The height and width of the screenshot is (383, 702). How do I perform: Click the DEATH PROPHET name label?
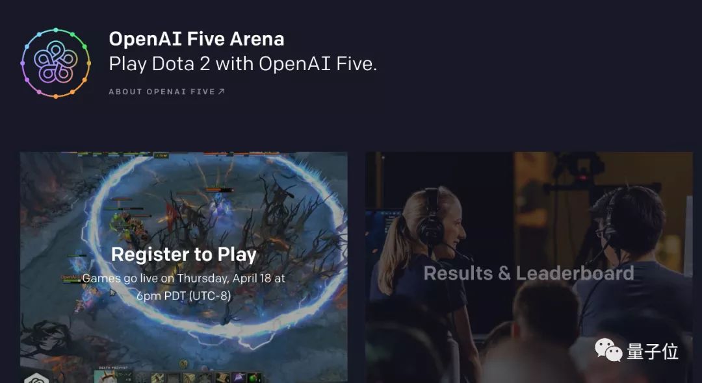point(113,368)
